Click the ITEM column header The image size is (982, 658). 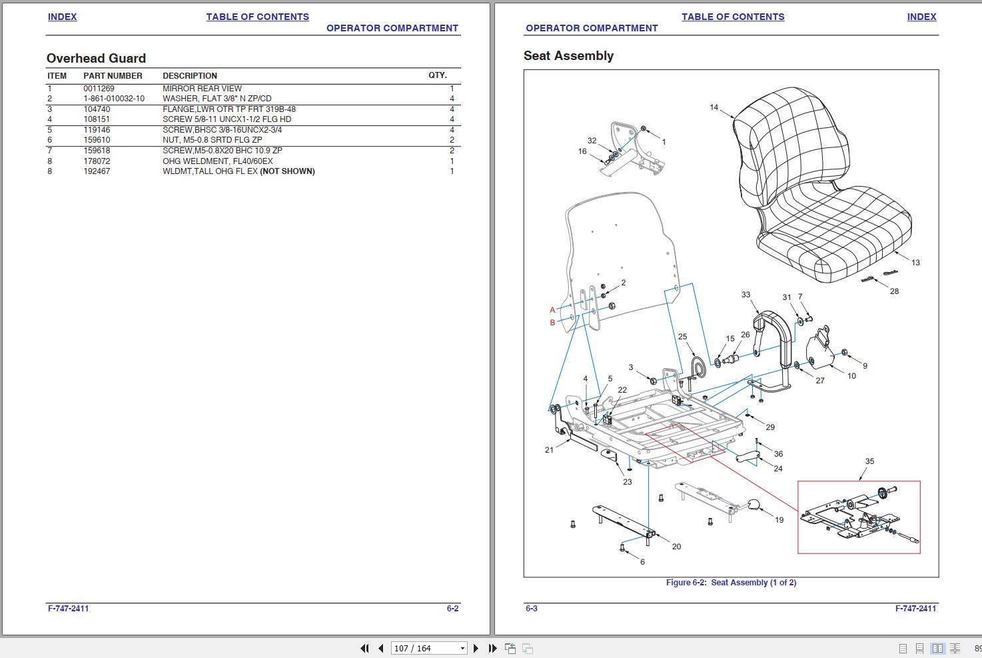[x=57, y=76]
